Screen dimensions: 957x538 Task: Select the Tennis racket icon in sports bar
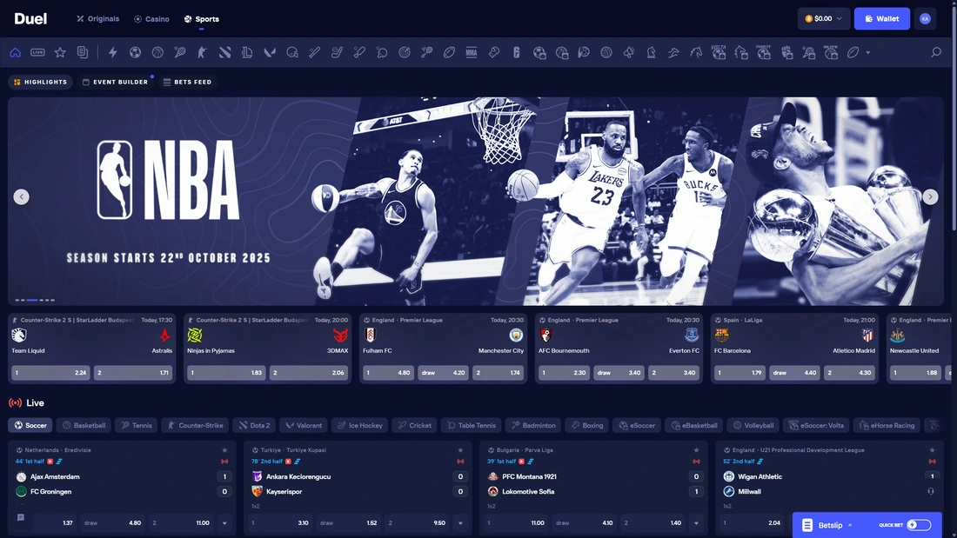pyautogui.click(x=180, y=52)
